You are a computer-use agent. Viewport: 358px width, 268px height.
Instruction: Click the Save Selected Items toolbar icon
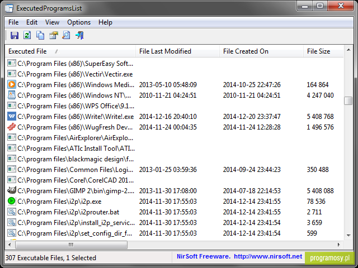(14, 35)
